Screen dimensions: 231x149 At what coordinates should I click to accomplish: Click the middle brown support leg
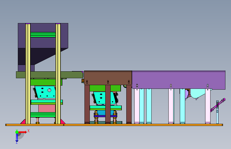click(x=108, y=104)
